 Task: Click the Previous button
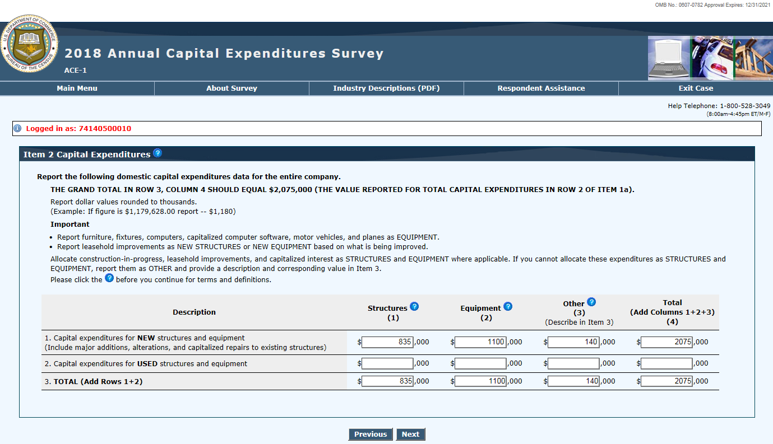371,434
